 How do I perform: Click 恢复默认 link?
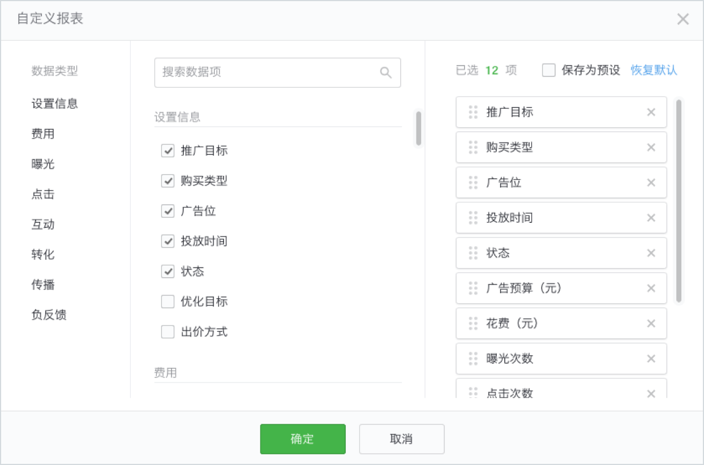click(654, 70)
